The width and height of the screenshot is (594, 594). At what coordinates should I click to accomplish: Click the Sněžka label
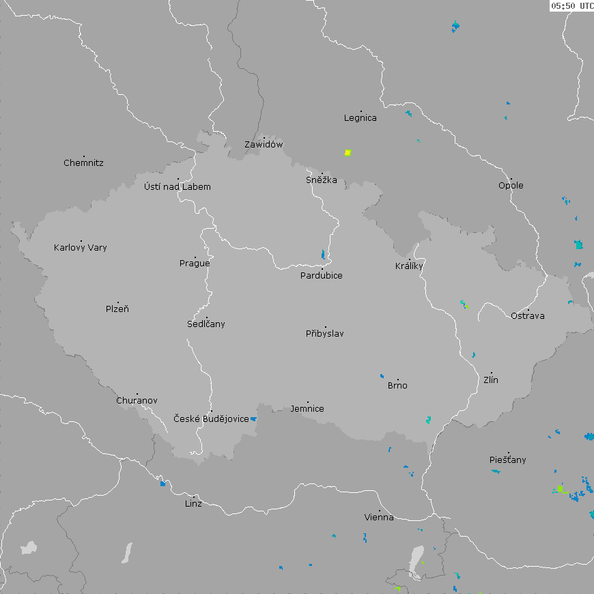click(x=322, y=180)
